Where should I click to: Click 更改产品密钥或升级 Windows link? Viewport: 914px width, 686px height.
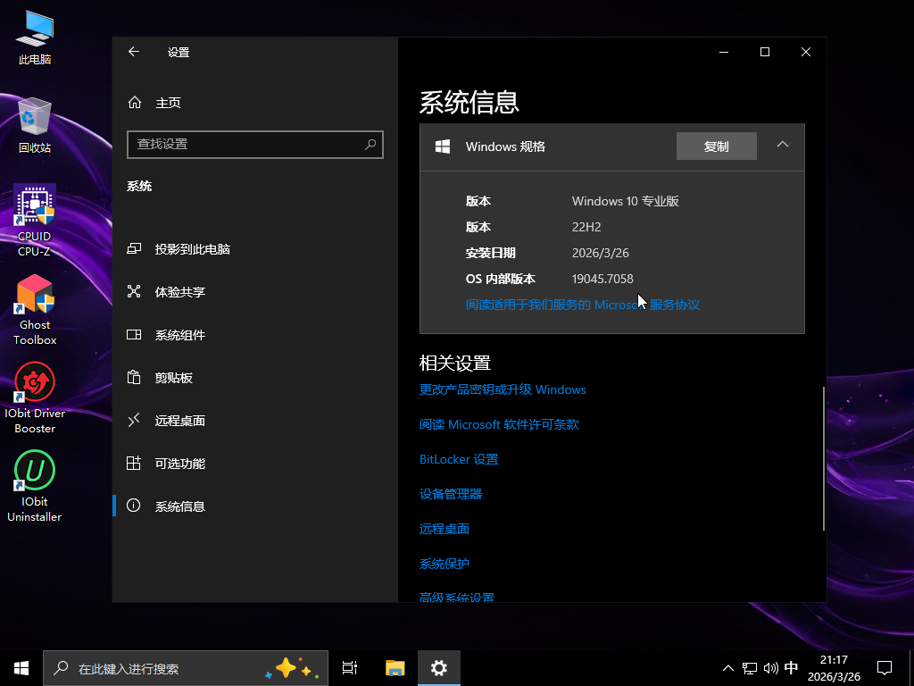[503, 389]
